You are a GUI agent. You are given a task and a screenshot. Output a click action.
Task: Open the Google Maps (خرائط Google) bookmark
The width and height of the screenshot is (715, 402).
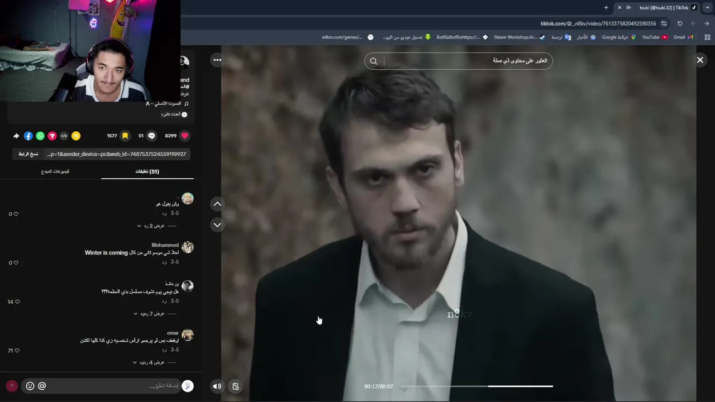pyautogui.click(x=619, y=37)
